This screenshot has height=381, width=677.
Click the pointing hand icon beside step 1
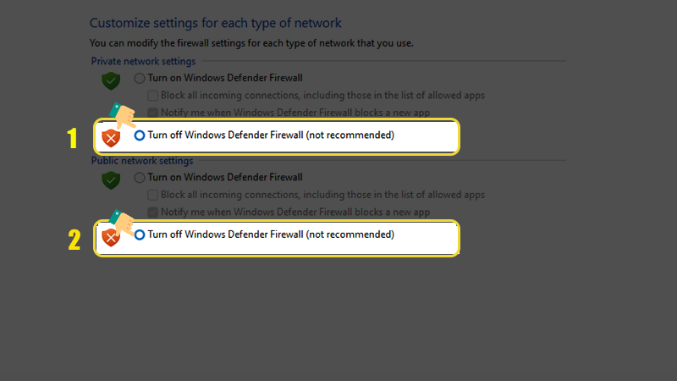(x=124, y=117)
